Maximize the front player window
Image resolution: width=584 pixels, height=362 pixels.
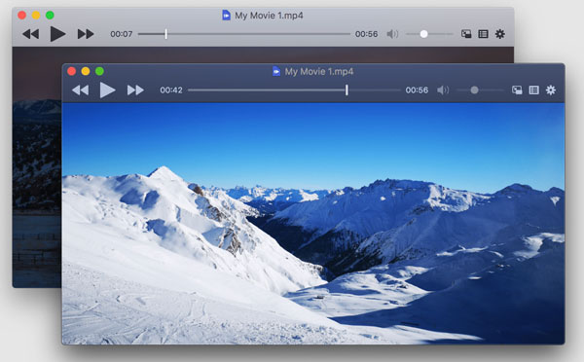pyautogui.click(x=99, y=71)
